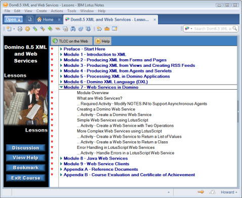Click the binoculars Find icon

(73, 29)
